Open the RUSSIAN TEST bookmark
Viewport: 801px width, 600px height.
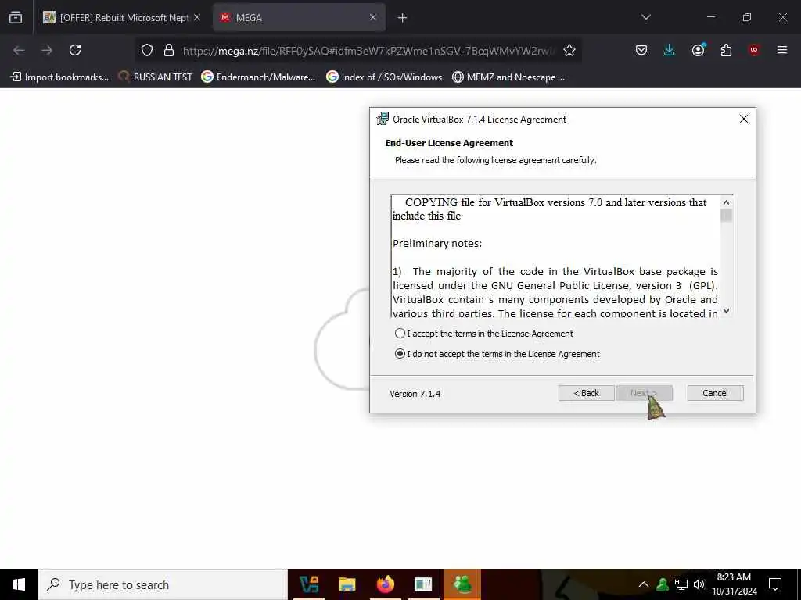155,77
